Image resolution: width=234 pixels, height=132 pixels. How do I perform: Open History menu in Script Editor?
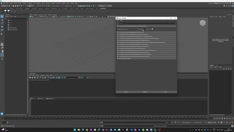(x=37, y=76)
